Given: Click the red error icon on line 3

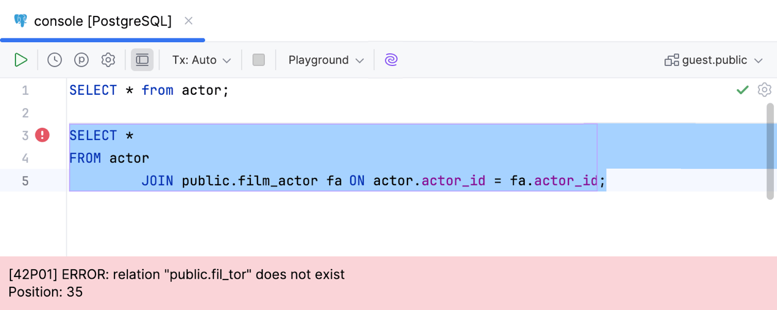Looking at the screenshot, I should 42,135.
